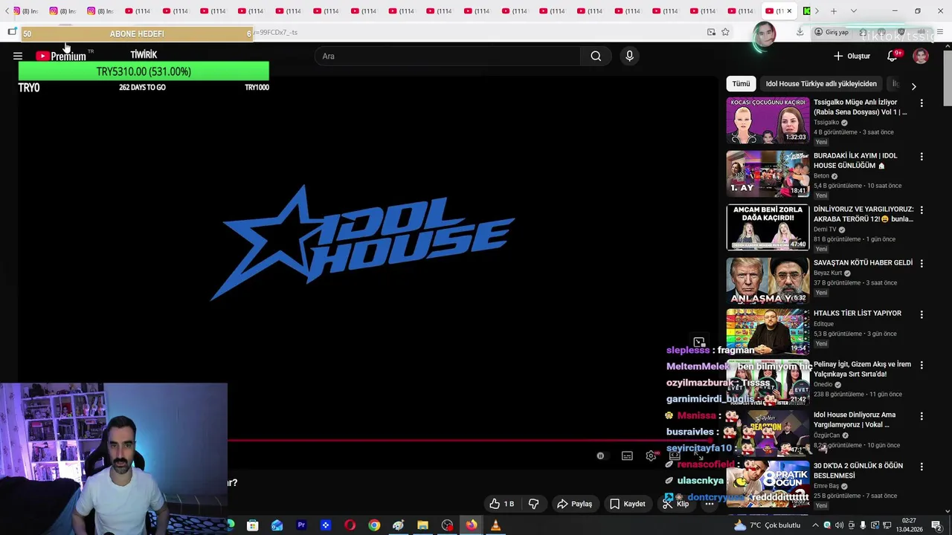The width and height of the screenshot is (952, 535).
Task: Open File Explorer from the taskbar
Action: (422, 525)
